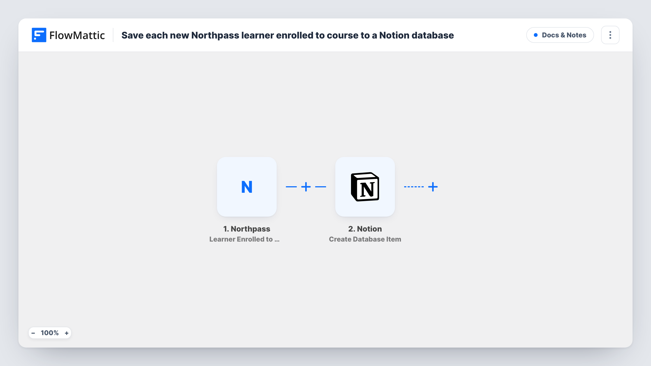Viewport: 651px width, 366px height.
Task: Click 'Learner Enrolled to ...' event label
Action: [244, 239]
